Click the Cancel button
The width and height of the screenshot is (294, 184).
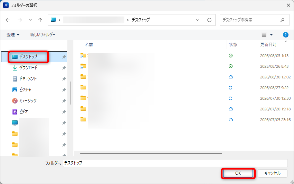click(x=273, y=173)
